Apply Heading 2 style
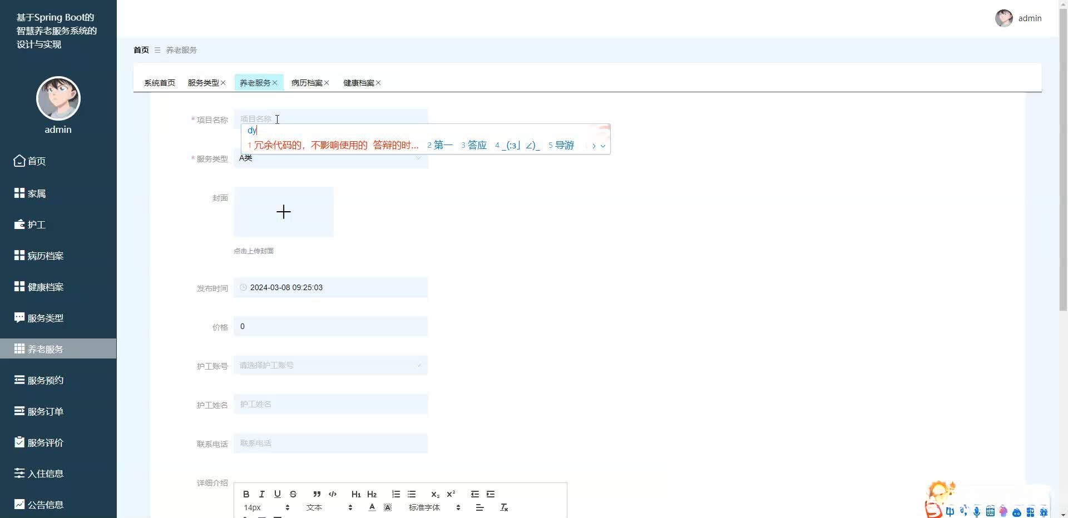The image size is (1068, 518). pyautogui.click(x=372, y=494)
